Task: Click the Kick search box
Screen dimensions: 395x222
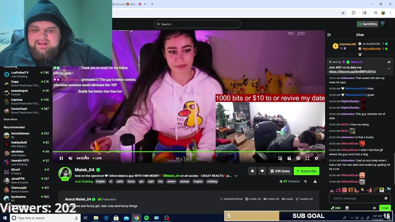Action: [x=197, y=24]
